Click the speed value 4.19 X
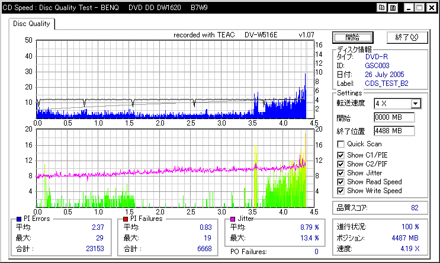The width and height of the screenshot is (440, 263). (410, 249)
